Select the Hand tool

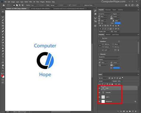[x=3, y=65]
